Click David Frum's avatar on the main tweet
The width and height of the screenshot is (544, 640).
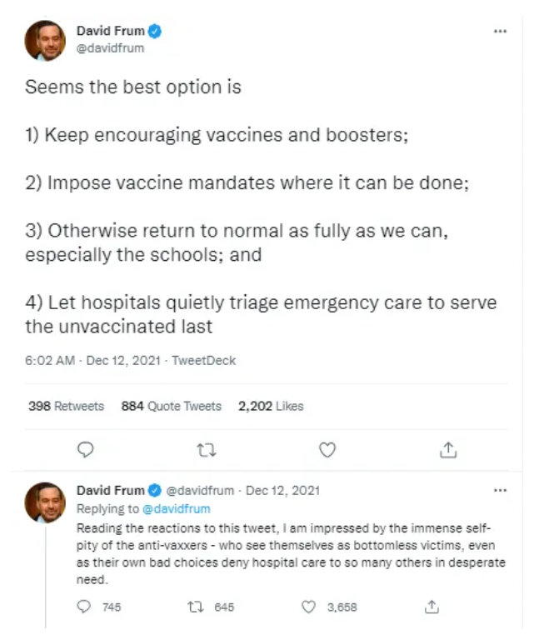(45, 42)
